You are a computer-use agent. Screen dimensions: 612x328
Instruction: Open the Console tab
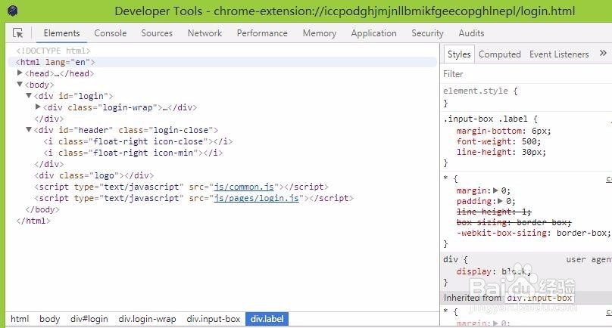tap(111, 33)
